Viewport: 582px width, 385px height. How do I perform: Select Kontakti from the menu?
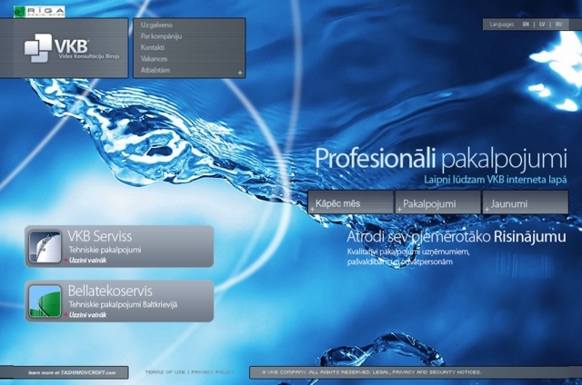tap(153, 47)
